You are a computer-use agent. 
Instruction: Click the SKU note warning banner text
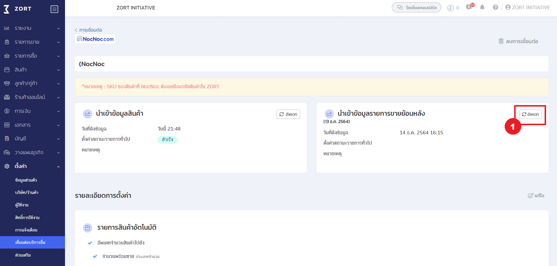(151, 87)
